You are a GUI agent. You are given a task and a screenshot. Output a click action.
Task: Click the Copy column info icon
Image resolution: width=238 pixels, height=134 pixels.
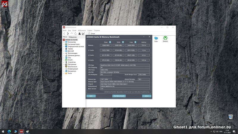click(x=135, y=42)
